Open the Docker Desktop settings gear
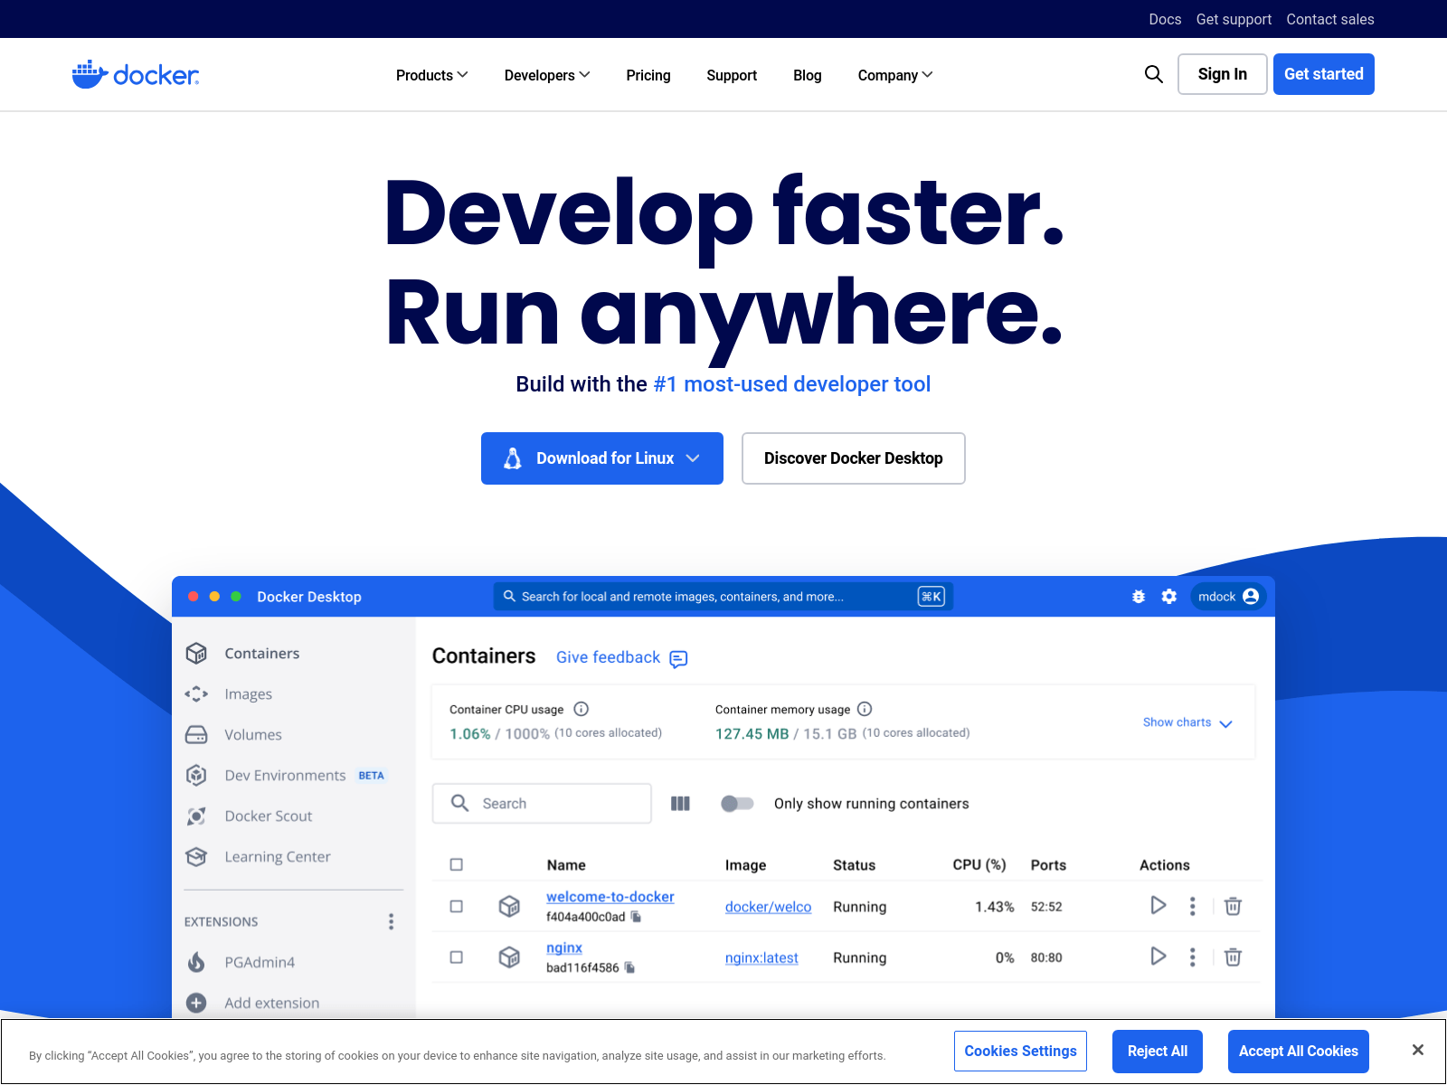Image resolution: width=1447 pixels, height=1085 pixels. coord(1169,597)
